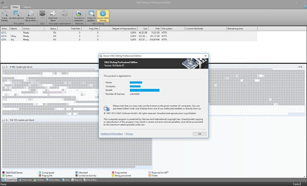Check for updates in ribbon
Image resolution: width=307 pixels, height=186 pixels.
[92, 16]
